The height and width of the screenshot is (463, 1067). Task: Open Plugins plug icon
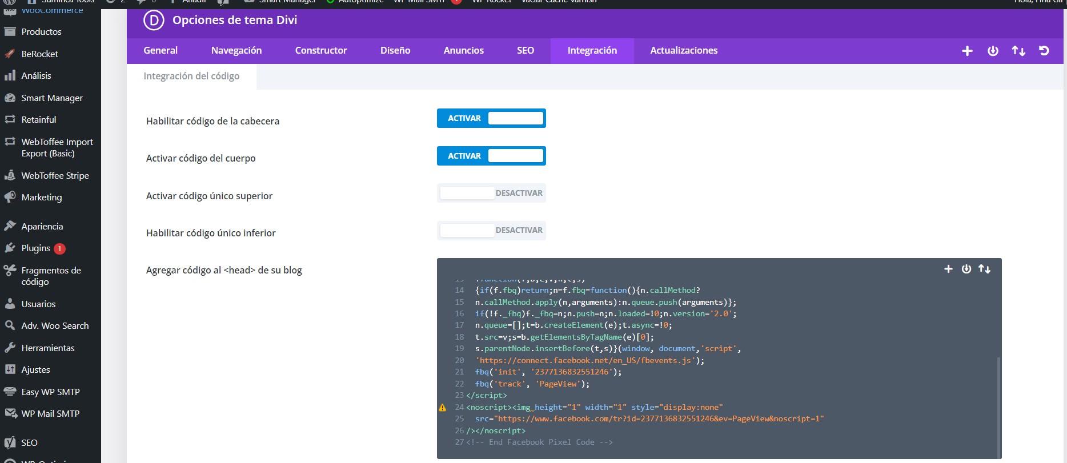[x=10, y=248]
